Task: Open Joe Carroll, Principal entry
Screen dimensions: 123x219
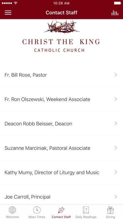Action: pos(61,197)
